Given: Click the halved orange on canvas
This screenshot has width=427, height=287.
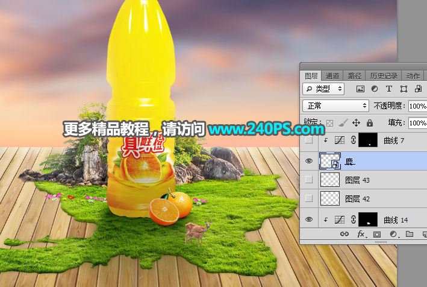Looking at the screenshot, I should point(164,212).
